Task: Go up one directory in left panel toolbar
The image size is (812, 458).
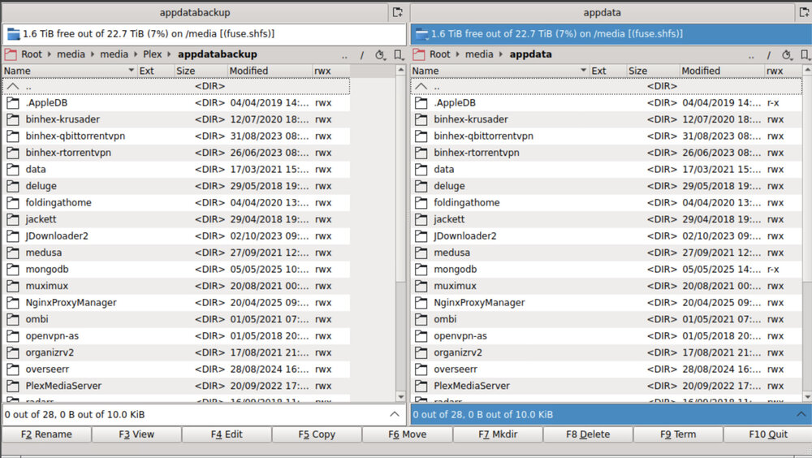Action: (x=344, y=55)
